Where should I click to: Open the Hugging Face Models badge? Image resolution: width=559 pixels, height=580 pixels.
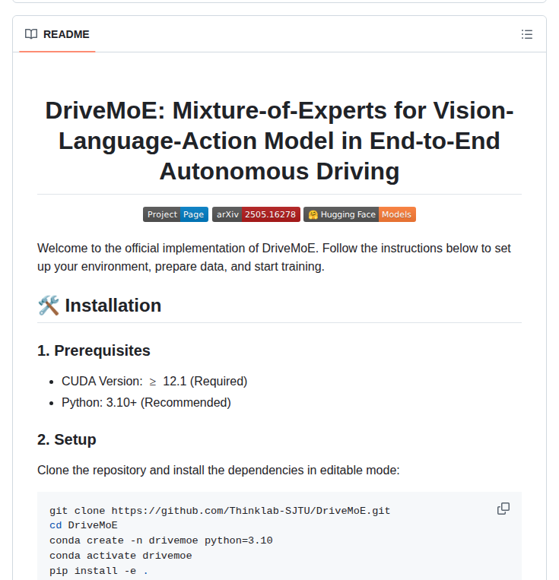(x=360, y=214)
